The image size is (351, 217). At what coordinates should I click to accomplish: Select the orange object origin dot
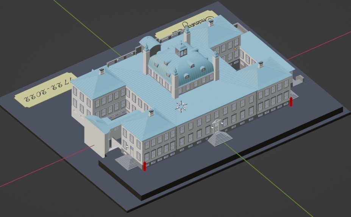(235, 49)
